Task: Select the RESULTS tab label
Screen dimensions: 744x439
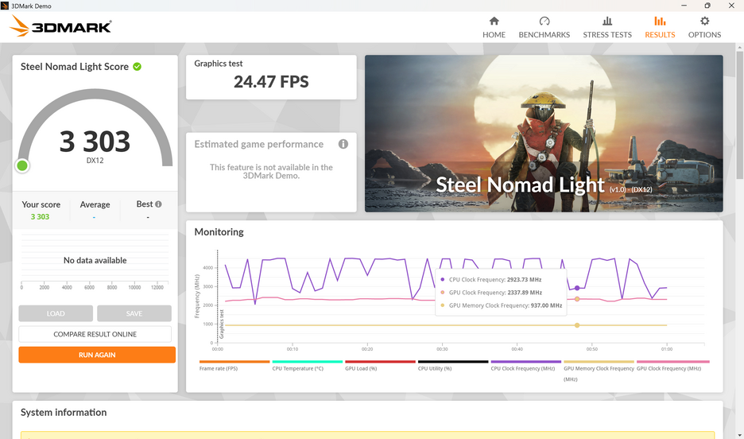Action: [660, 35]
